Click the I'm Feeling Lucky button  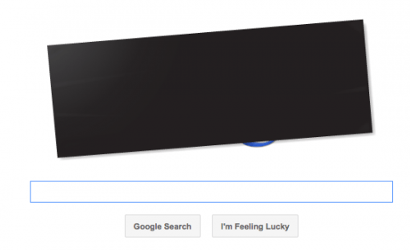point(255,226)
